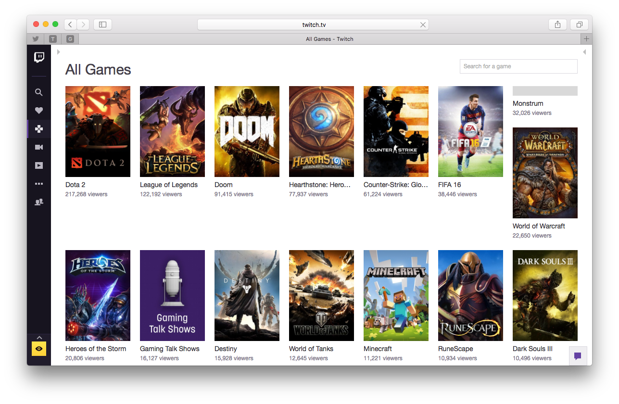This screenshot has width=619, height=404.
Task: Click the '32,026 viewers' text
Action: coord(532,113)
